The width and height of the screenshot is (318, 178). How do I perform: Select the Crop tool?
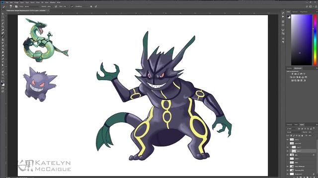tap(2, 26)
